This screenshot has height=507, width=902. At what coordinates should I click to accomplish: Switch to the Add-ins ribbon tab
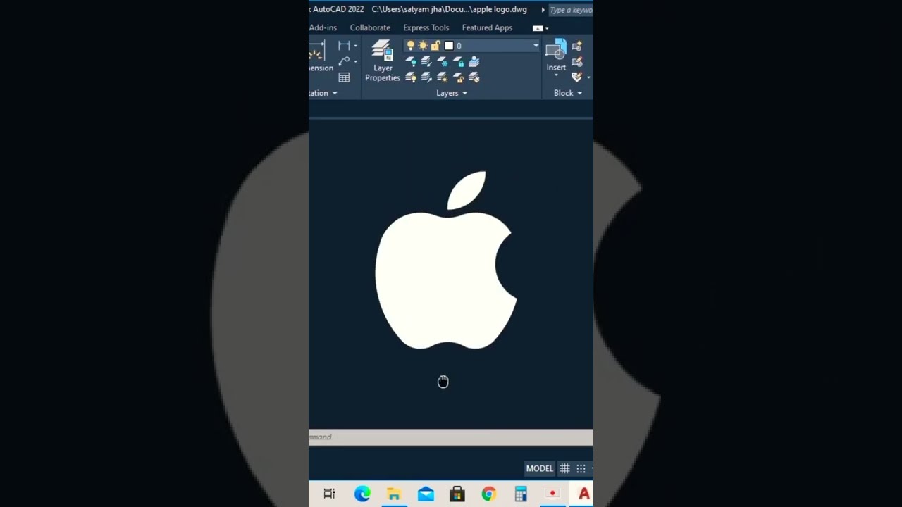[323, 27]
